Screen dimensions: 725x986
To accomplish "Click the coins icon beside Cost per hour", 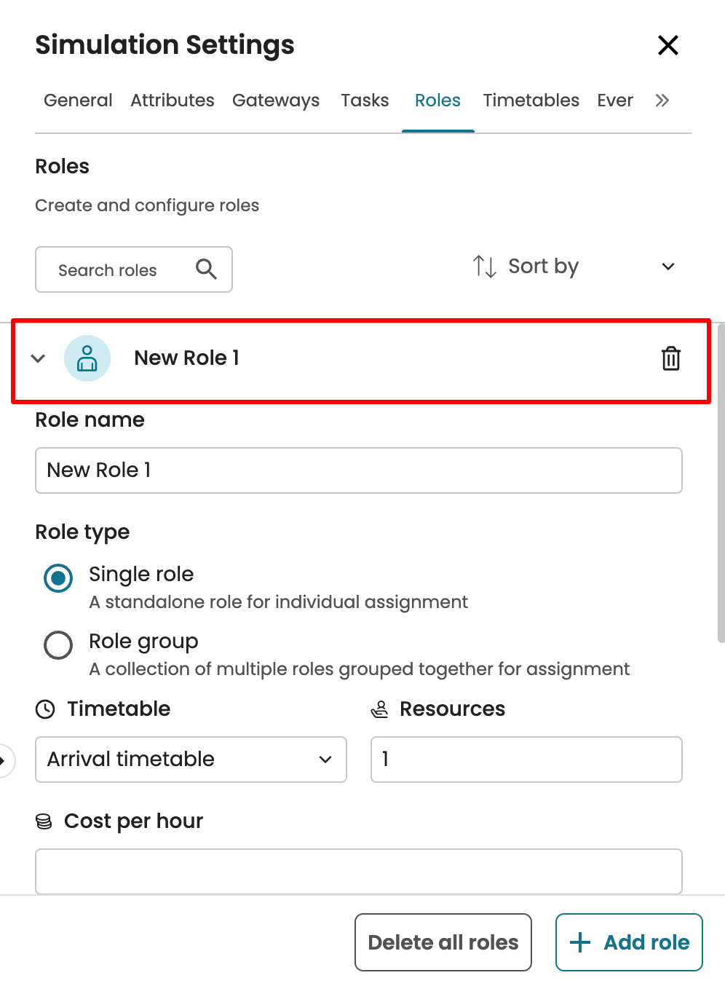I will pyautogui.click(x=44, y=821).
